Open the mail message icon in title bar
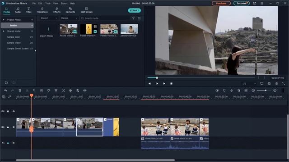The image size is (289, 162). 255,3
